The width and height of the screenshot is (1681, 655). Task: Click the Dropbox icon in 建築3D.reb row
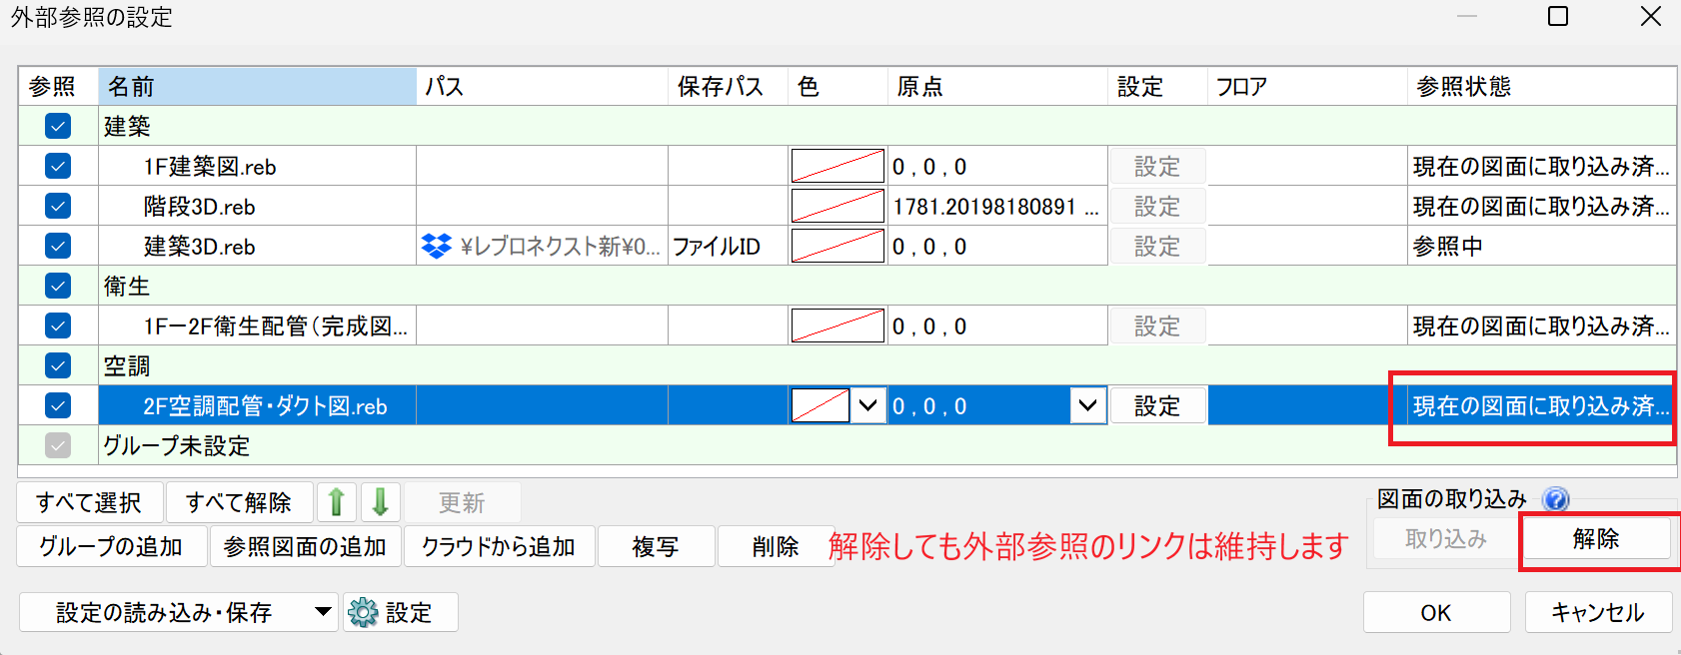(x=437, y=246)
